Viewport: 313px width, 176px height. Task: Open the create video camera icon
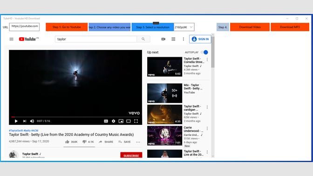(163, 39)
